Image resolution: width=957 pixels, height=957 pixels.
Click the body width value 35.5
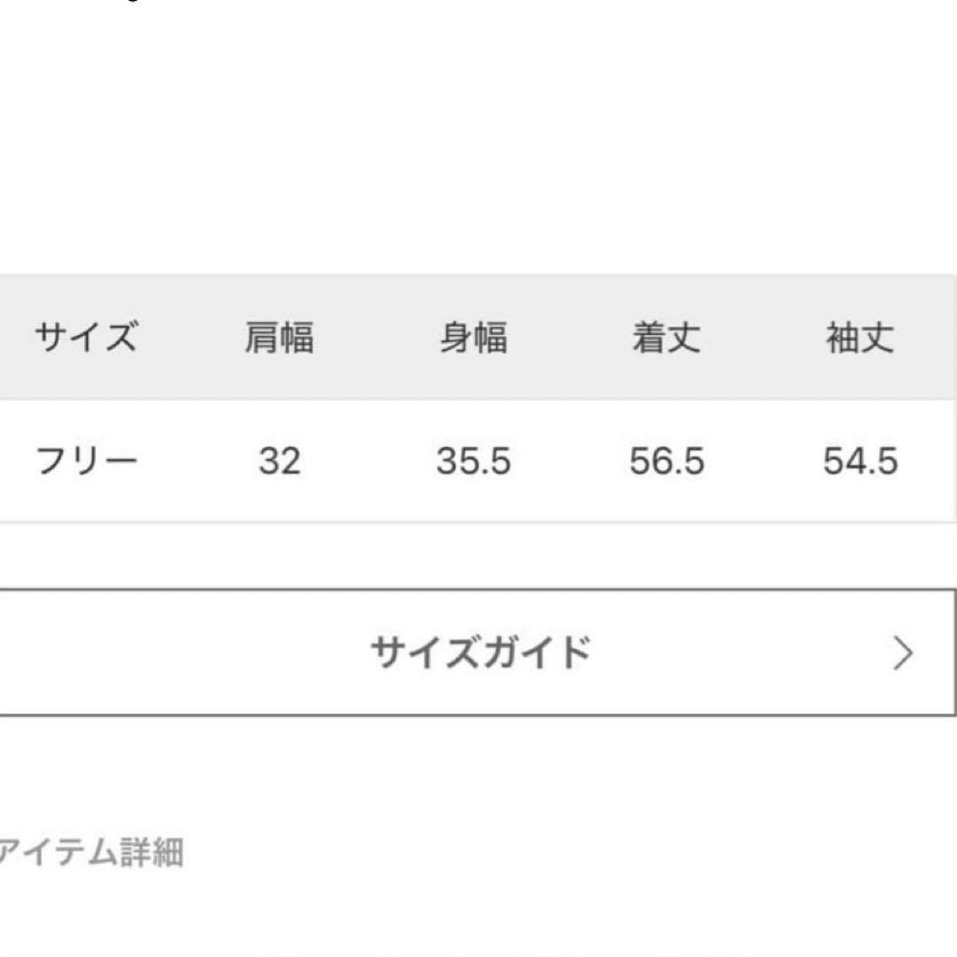(x=473, y=462)
